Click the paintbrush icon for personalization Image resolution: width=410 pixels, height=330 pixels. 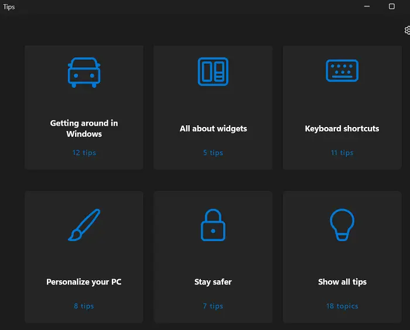point(84,225)
